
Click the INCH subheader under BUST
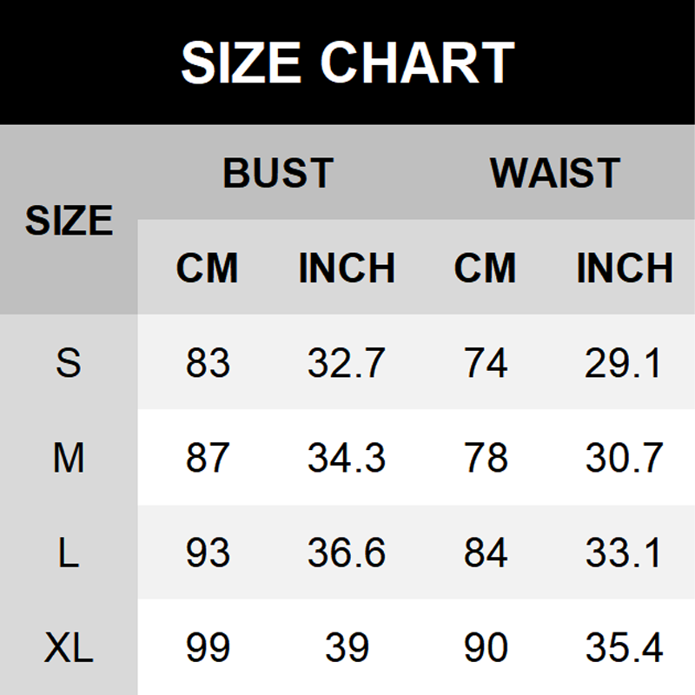pyautogui.click(x=347, y=268)
